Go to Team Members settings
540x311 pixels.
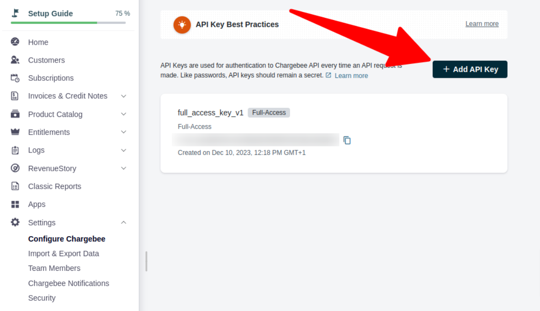54,268
